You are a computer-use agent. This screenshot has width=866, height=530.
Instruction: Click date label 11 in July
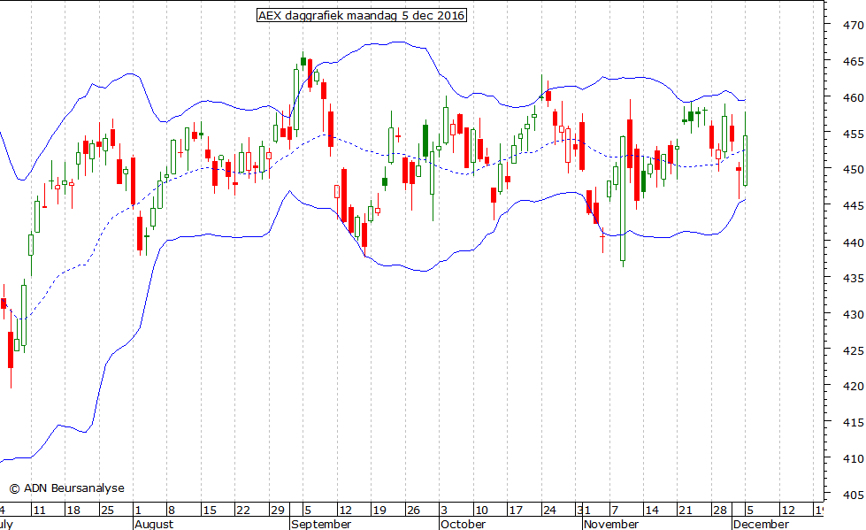tap(39, 511)
